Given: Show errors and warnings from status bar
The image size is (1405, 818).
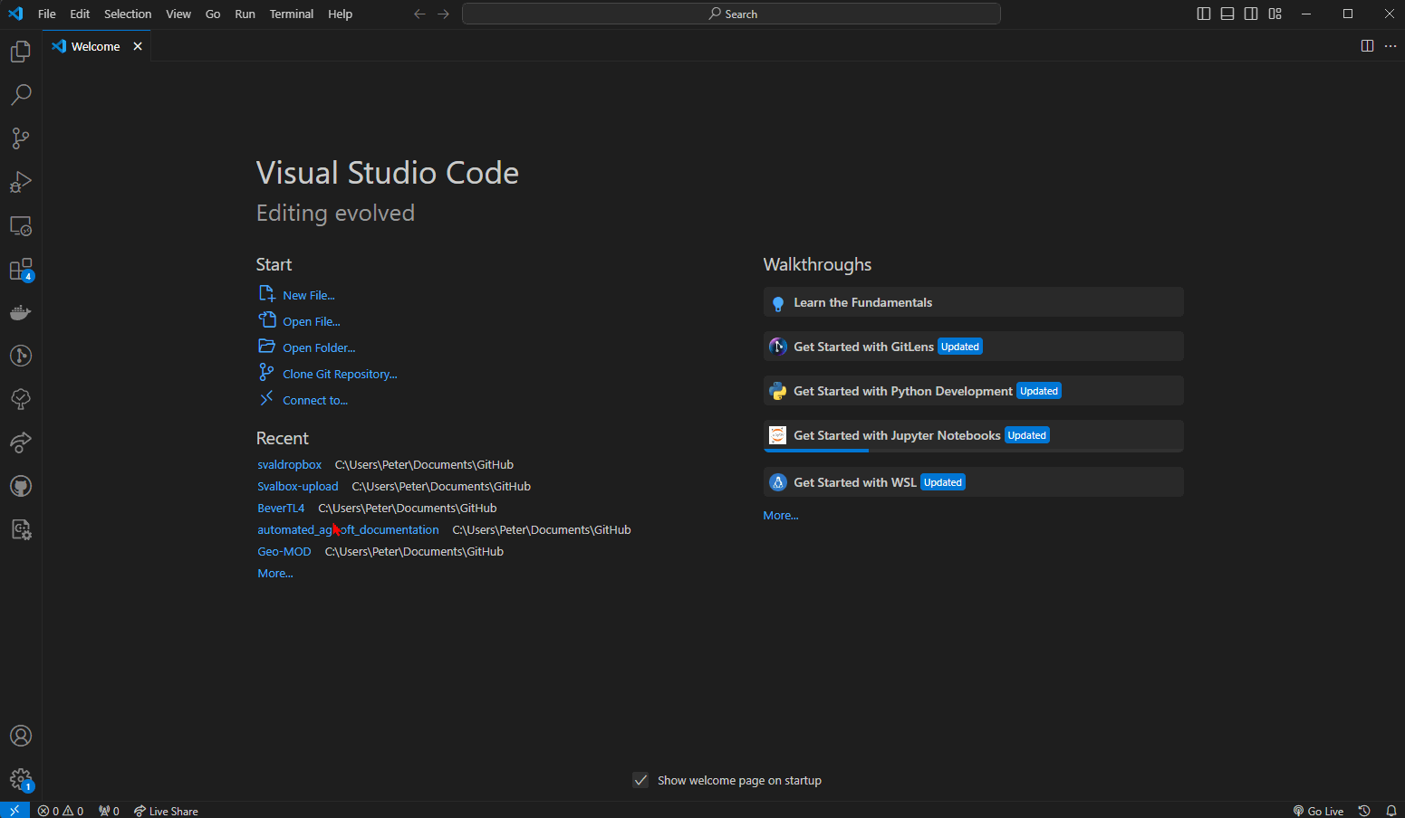Looking at the screenshot, I should click(x=61, y=811).
